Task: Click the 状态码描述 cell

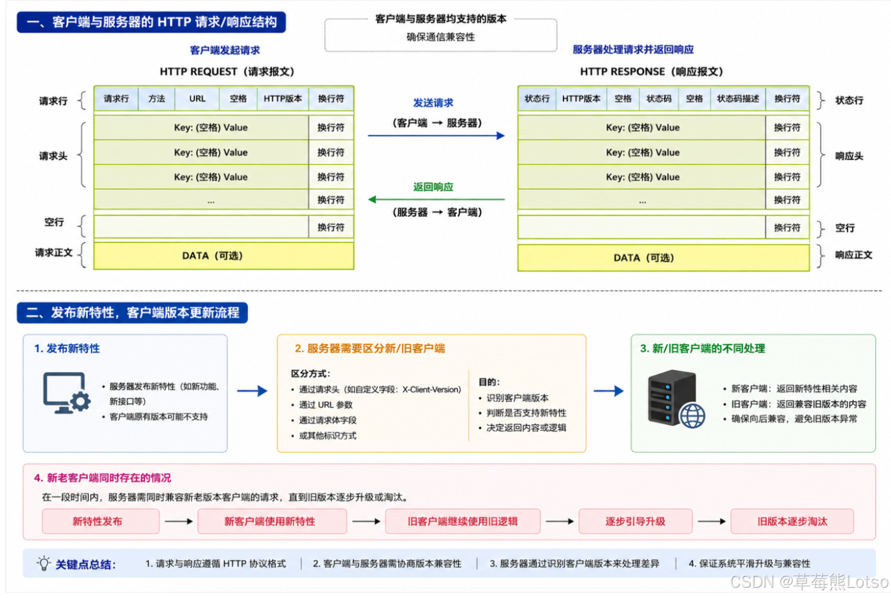Action: [x=738, y=99]
